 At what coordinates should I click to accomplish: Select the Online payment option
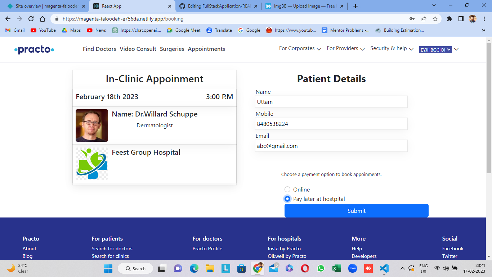pyautogui.click(x=287, y=189)
